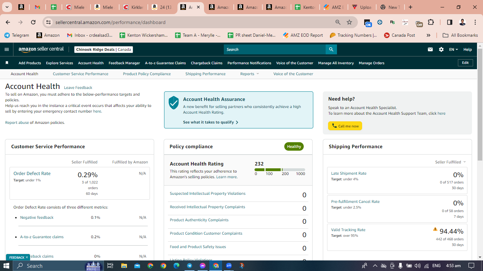
Task: Click the Report abuse link
Action: tap(17, 122)
